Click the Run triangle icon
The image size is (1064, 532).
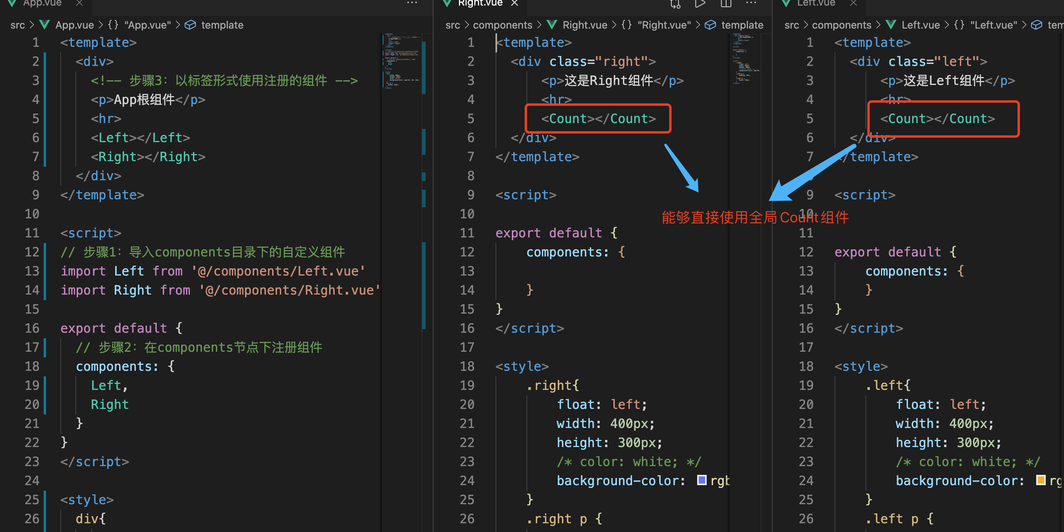[x=700, y=4]
